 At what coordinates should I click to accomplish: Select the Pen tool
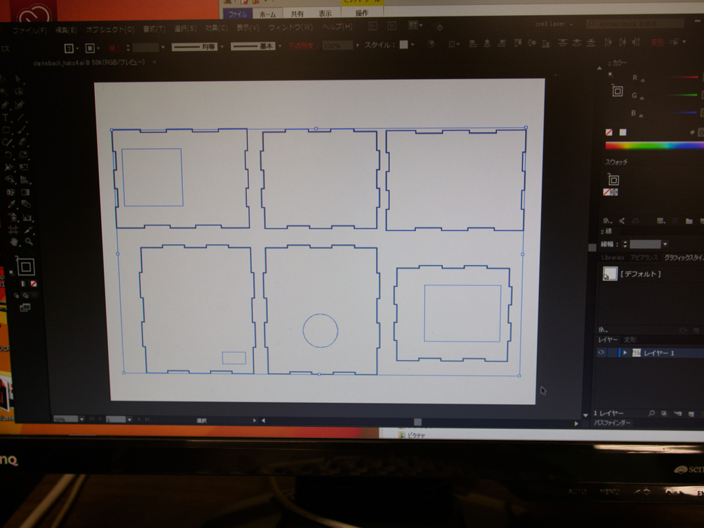[5, 105]
